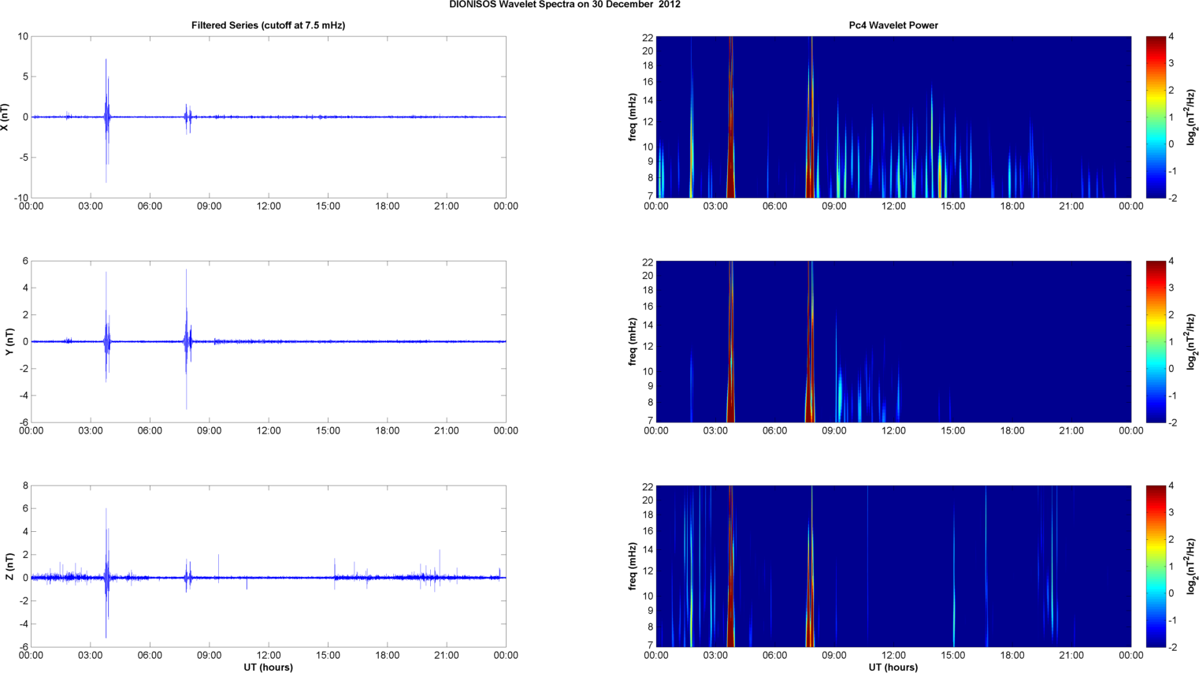Viewport: 1199px width, 673px height.
Task: Click the colorbar beside the top wavelet plot
Action: point(1155,117)
